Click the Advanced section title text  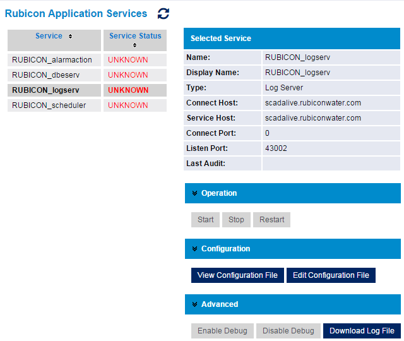[220, 304]
